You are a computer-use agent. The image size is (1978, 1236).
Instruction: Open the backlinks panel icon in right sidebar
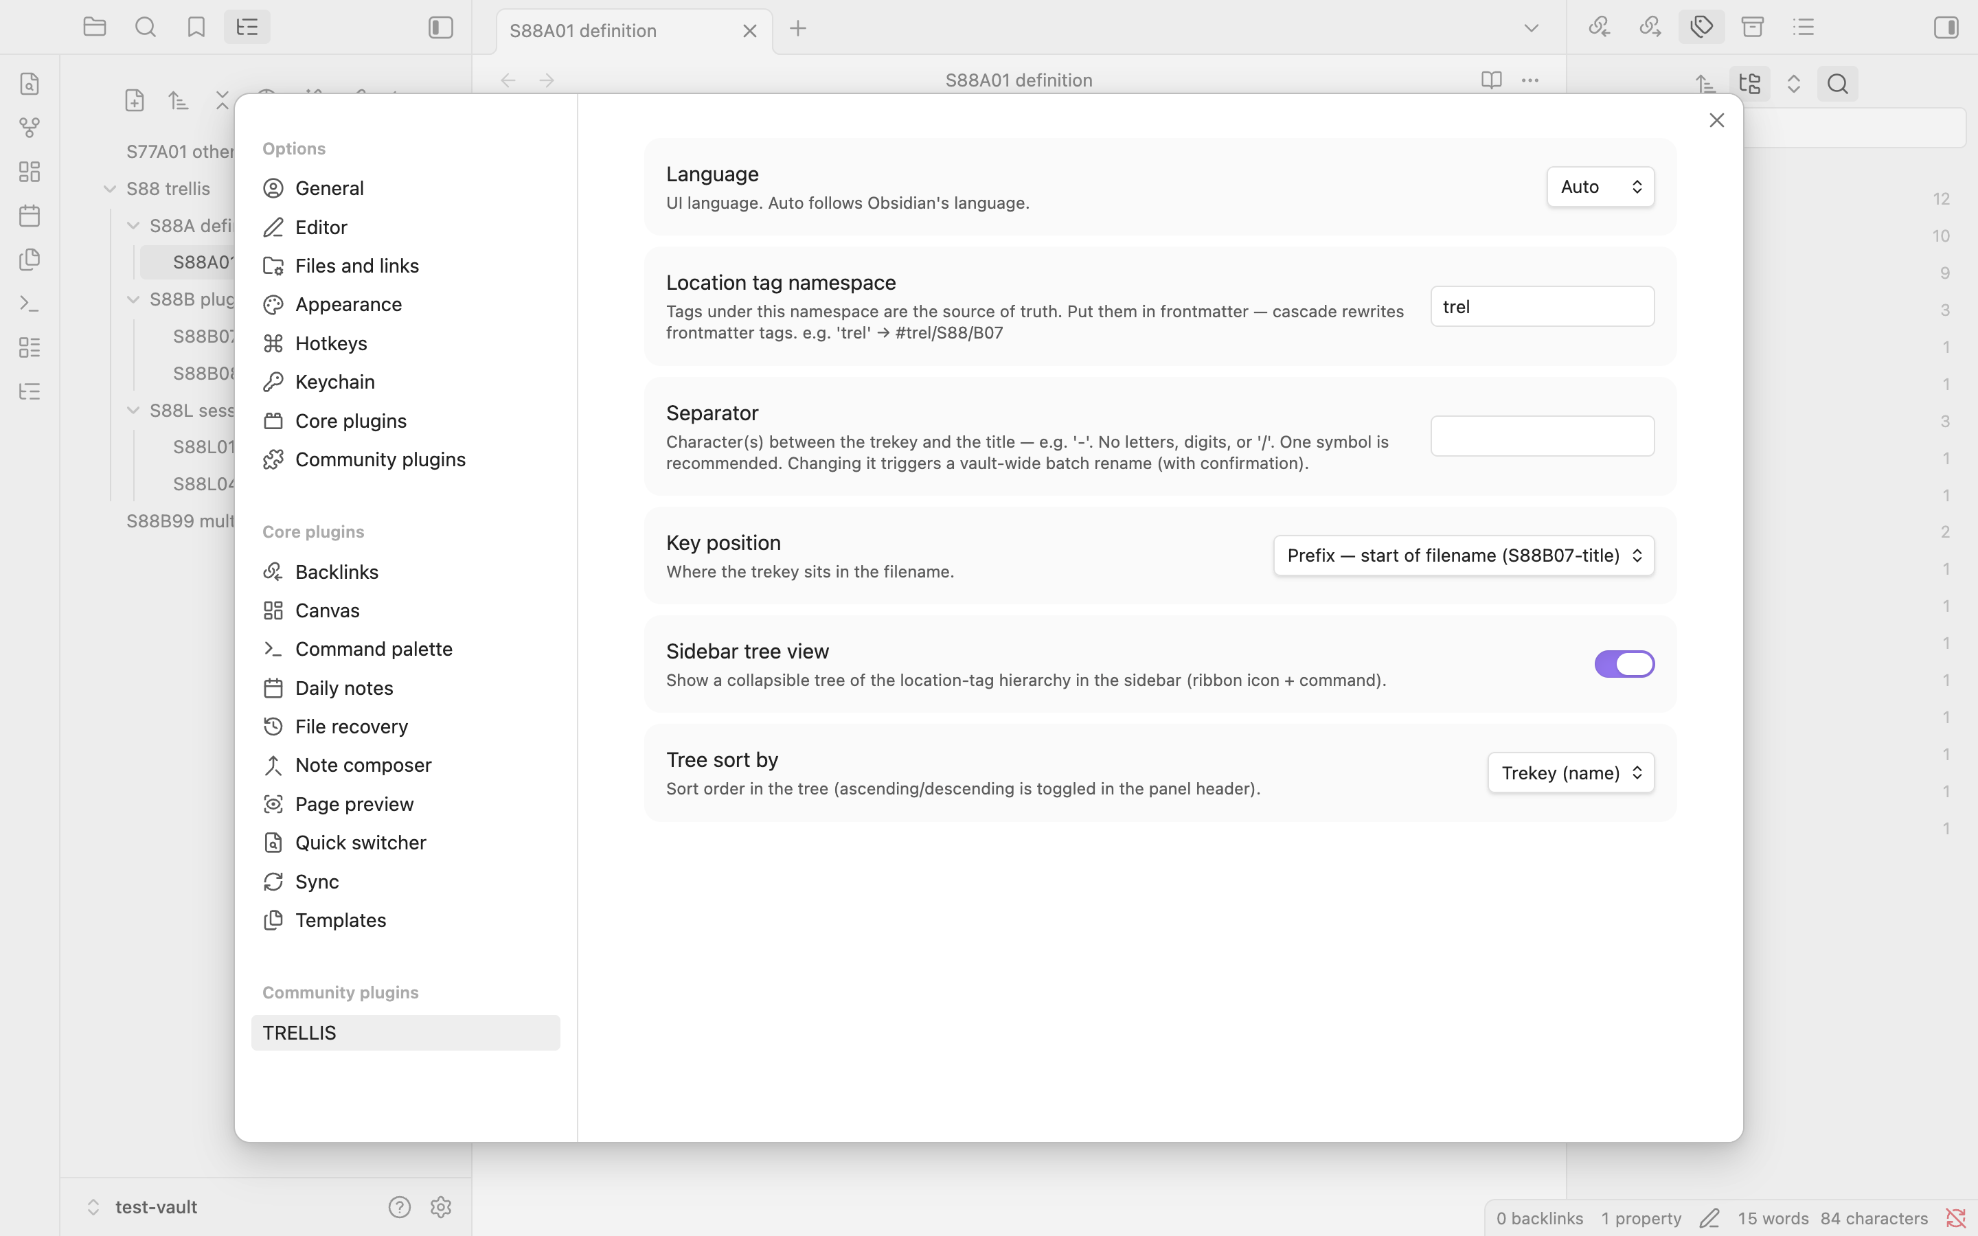[x=1600, y=27]
